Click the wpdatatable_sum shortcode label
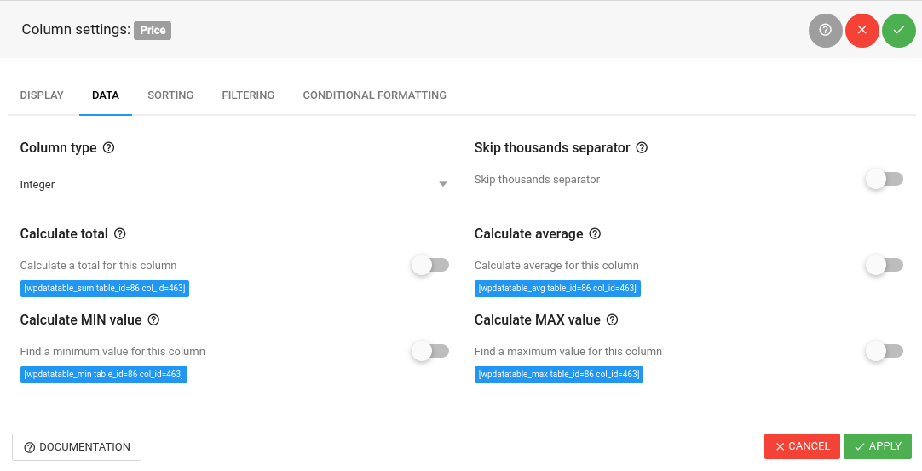This screenshot has height=471, width=922. pyautogui.click(x=104, y=289)
